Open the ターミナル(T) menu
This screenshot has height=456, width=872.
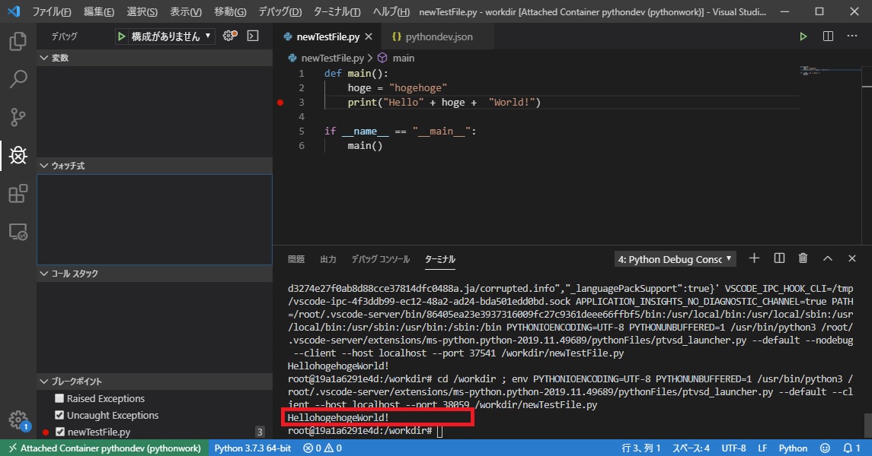337,11
